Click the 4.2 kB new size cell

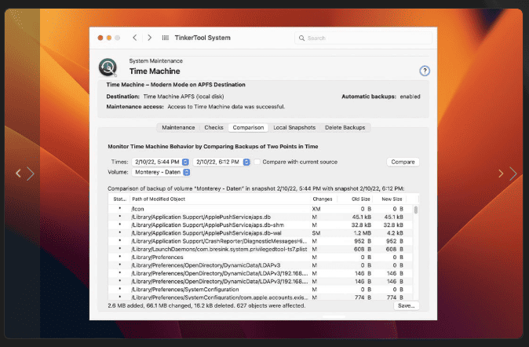pyautogui.click(x=394, y=233)
